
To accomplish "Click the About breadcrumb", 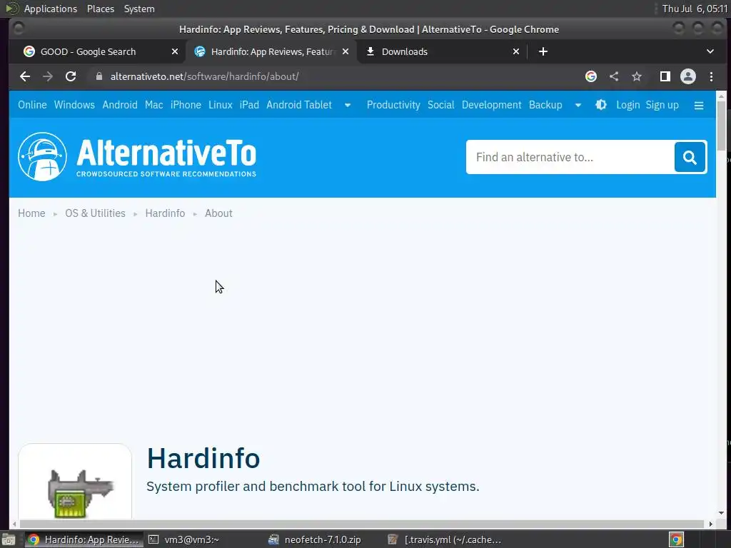I will (218, 213).
